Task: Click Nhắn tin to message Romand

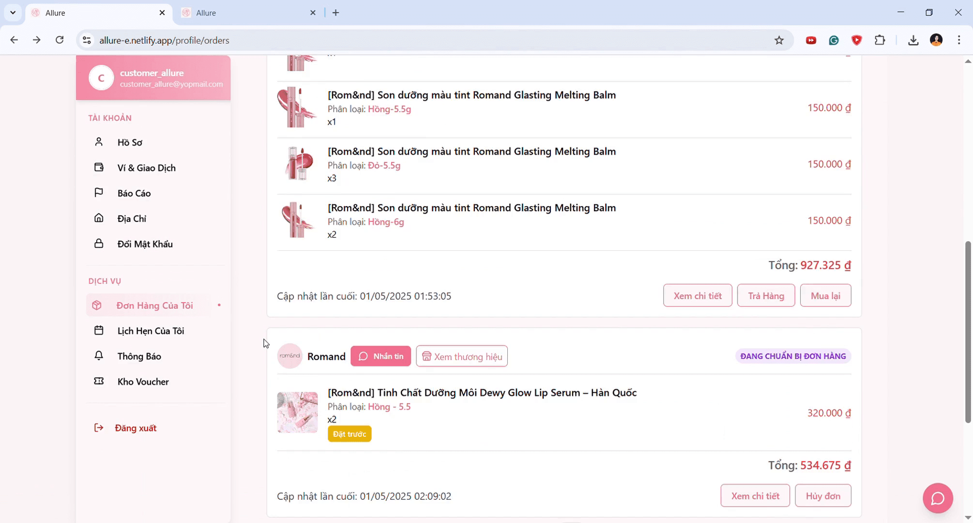Action: (x=380, y=356)
